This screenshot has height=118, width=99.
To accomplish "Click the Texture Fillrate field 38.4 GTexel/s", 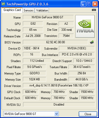I will [x=82, y=67].
